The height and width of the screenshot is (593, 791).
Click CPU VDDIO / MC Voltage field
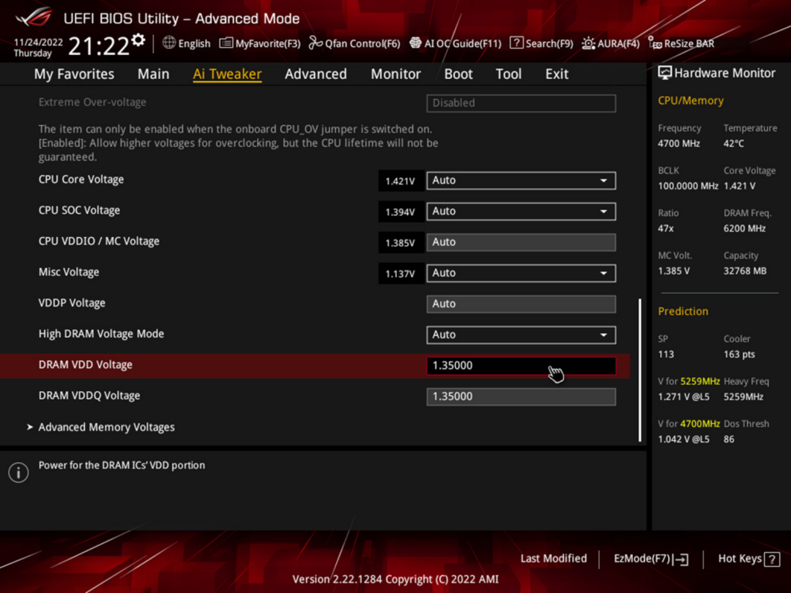[x=521, y=242]
